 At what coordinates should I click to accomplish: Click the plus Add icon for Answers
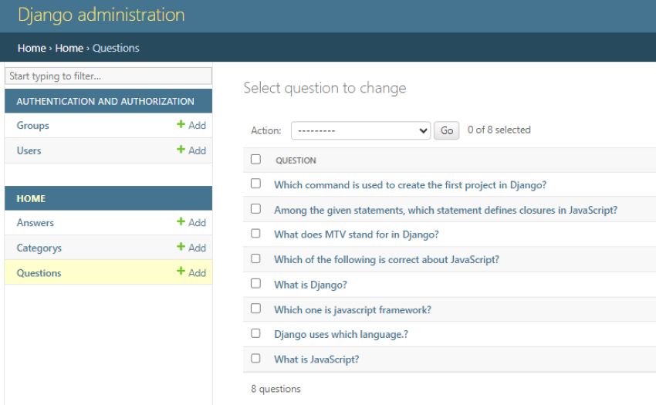pos(181,222)
